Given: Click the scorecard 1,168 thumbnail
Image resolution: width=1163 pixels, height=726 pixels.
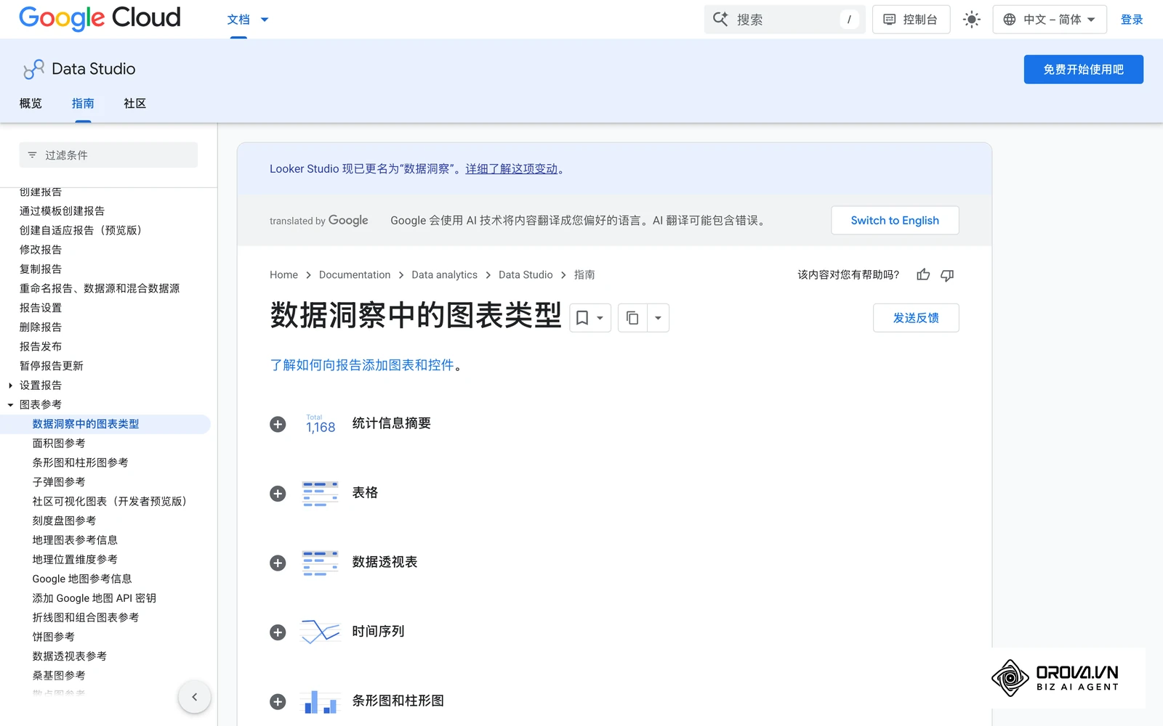Looking at the screenshot, I should pyautogui.click(x=321, y=424).
